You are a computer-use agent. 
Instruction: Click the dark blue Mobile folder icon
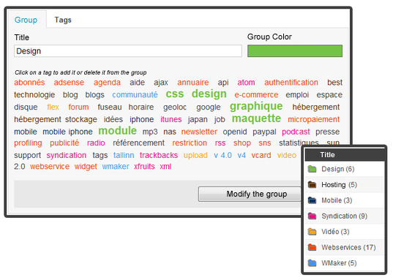[x=312, y=200]
